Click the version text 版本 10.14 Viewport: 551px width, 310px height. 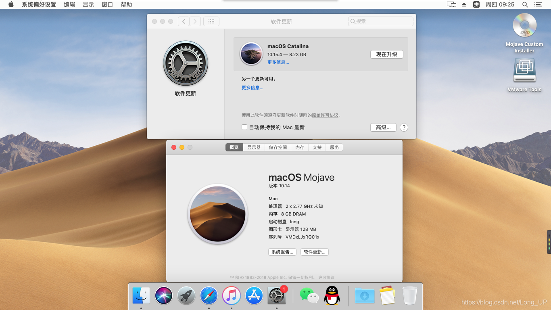tap(279, 186)
